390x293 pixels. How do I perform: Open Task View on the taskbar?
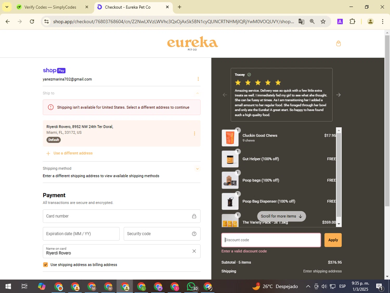coord(24,286)
